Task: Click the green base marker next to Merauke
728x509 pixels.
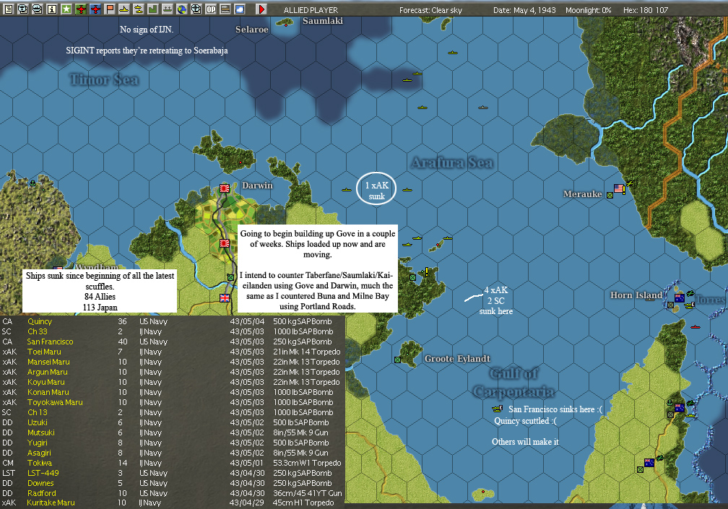Action: click(x=610, y=196)
